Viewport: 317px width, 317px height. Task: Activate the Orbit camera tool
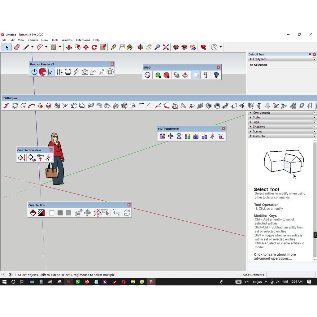140,47
